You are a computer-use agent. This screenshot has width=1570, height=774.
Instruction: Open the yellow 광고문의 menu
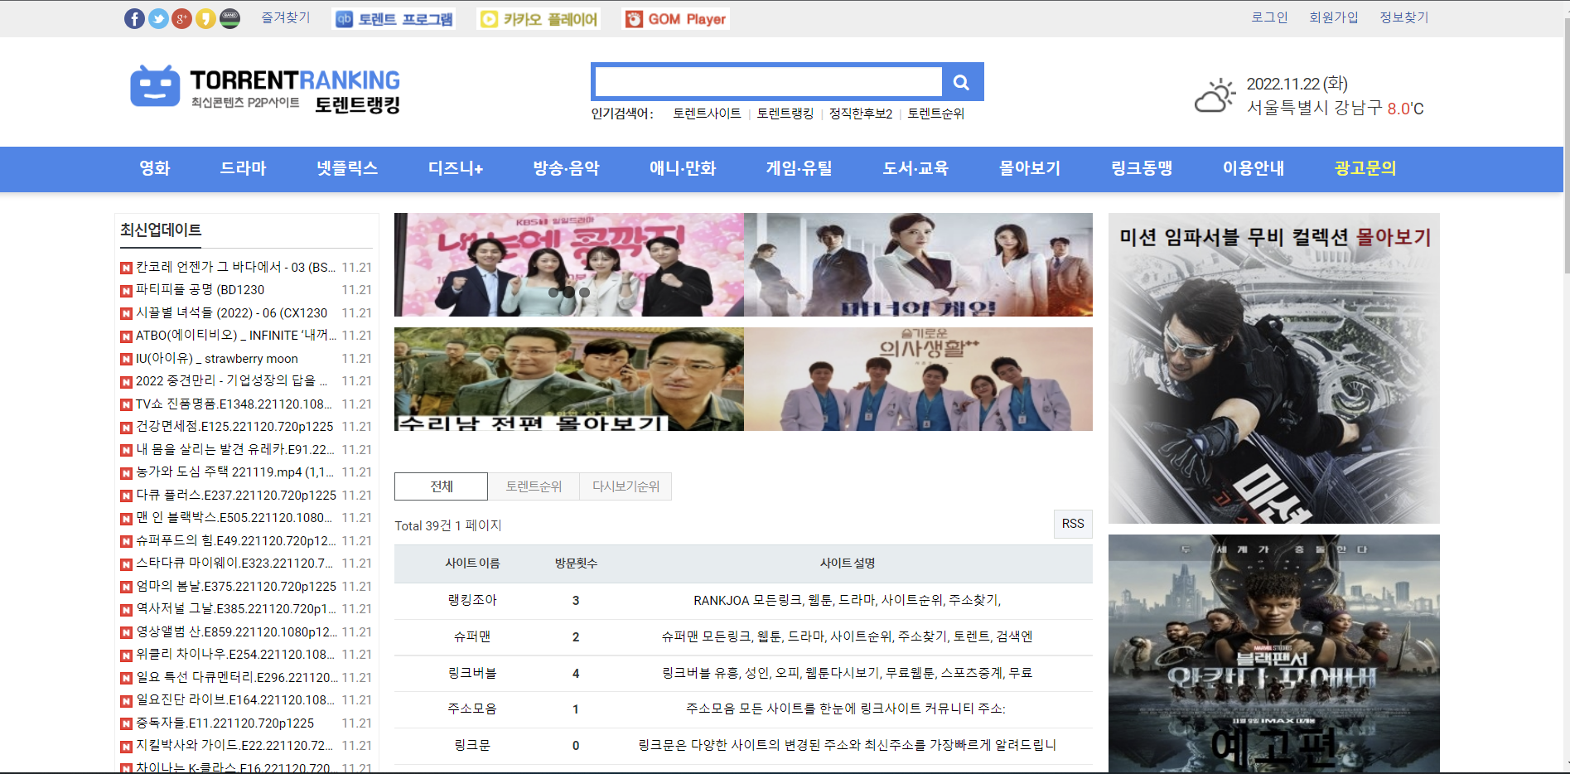pos(1365,168)
